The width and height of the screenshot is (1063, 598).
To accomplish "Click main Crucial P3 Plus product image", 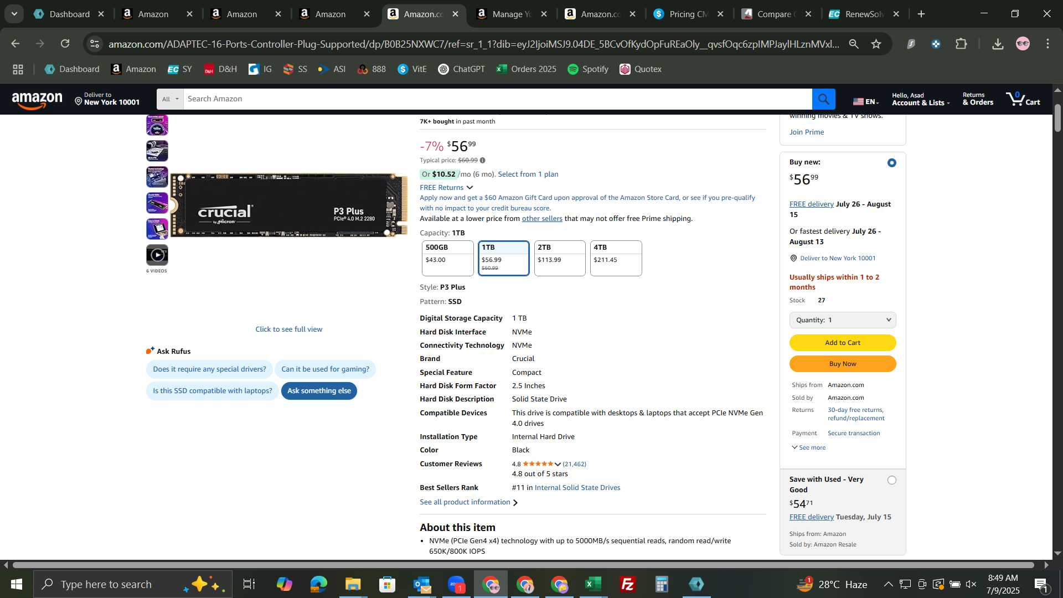I will pyautogui.click(x=288, y=205).
